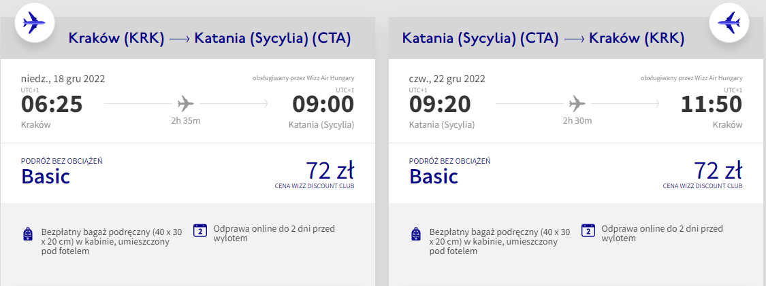
Task: Click the gray plane icon above 2h 30m
Action: [577, 104]
